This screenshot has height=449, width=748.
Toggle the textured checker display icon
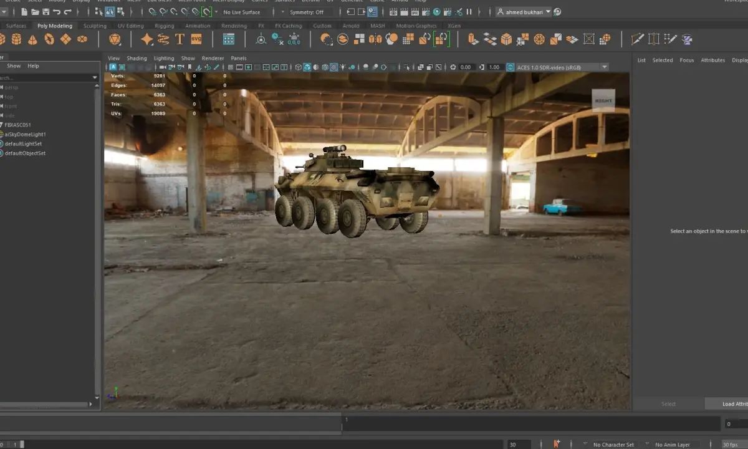[x=333, y=67]
